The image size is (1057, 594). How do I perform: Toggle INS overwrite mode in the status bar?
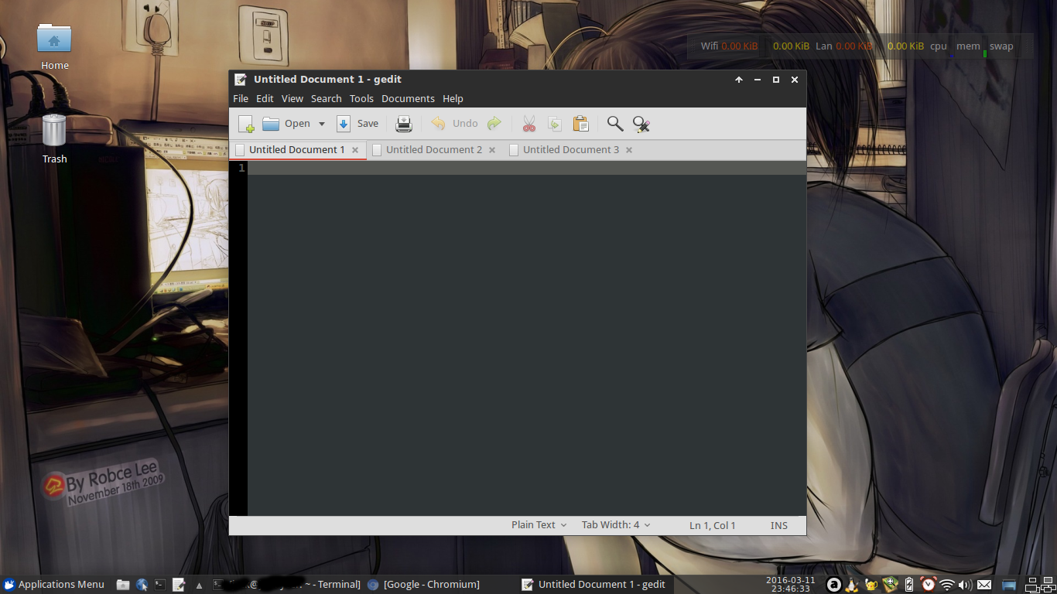778,525
